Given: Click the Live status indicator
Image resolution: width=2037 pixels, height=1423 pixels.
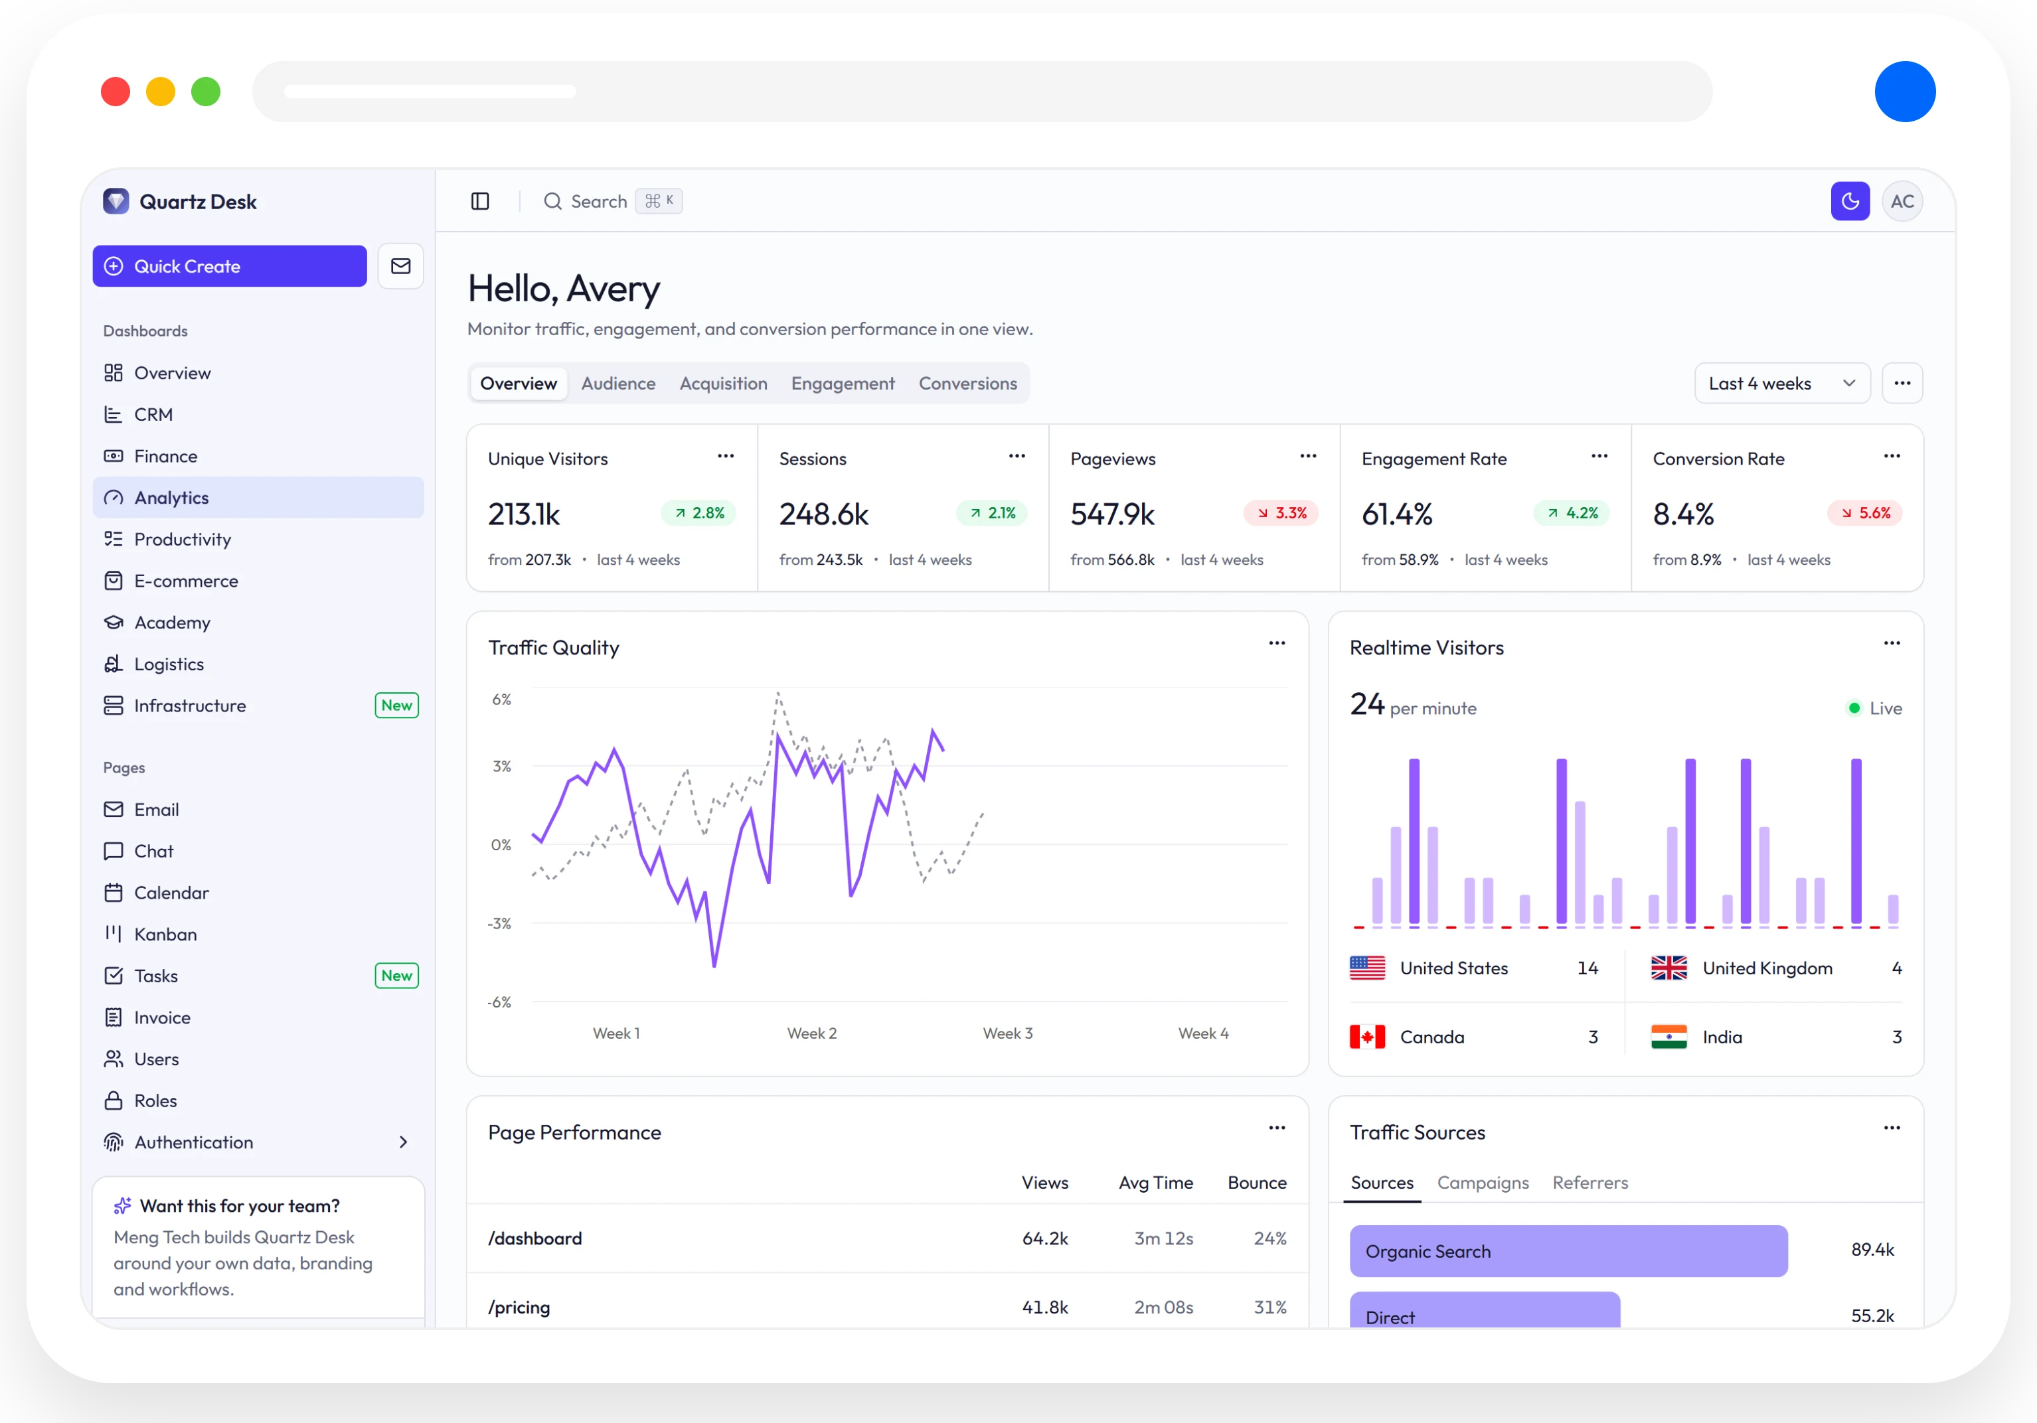Looking at the screenshot, I should point(1874,708).
